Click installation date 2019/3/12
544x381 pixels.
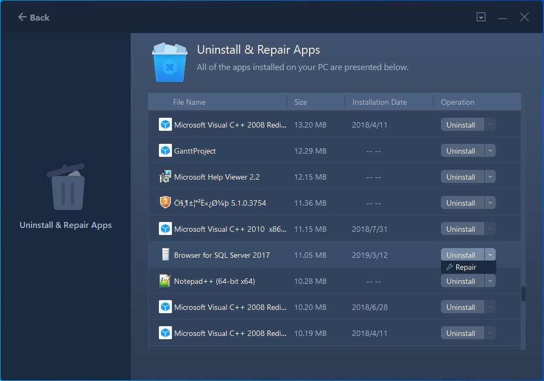[x=369, y=255]
